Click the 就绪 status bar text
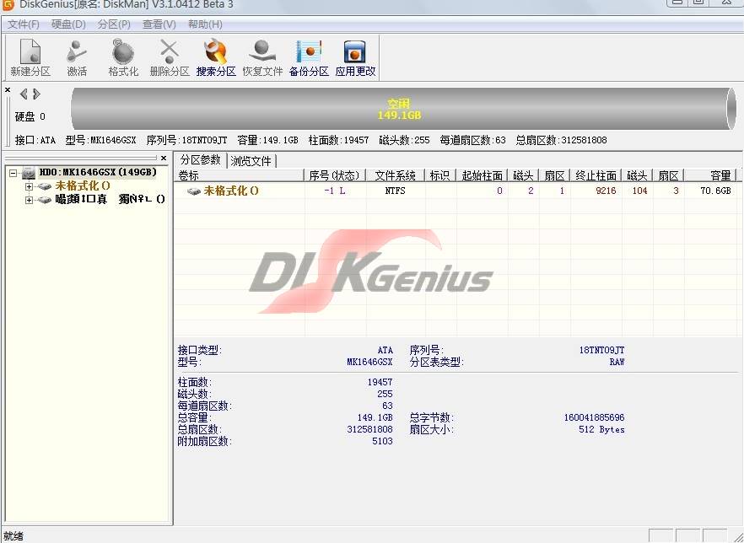Image resolution: width=744 pixels, height=543 pixels. point(13,536)
